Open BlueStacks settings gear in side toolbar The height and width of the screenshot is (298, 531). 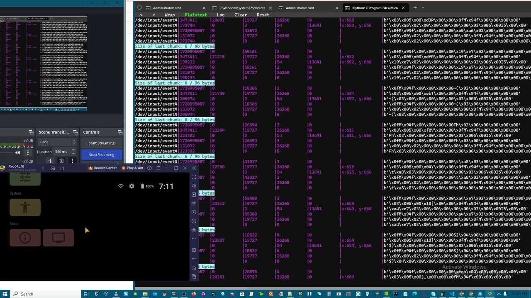[x=194, y=250]
